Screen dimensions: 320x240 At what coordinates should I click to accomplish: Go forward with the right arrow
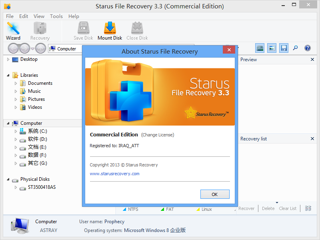pyautogui.click(x=25, y=48)
